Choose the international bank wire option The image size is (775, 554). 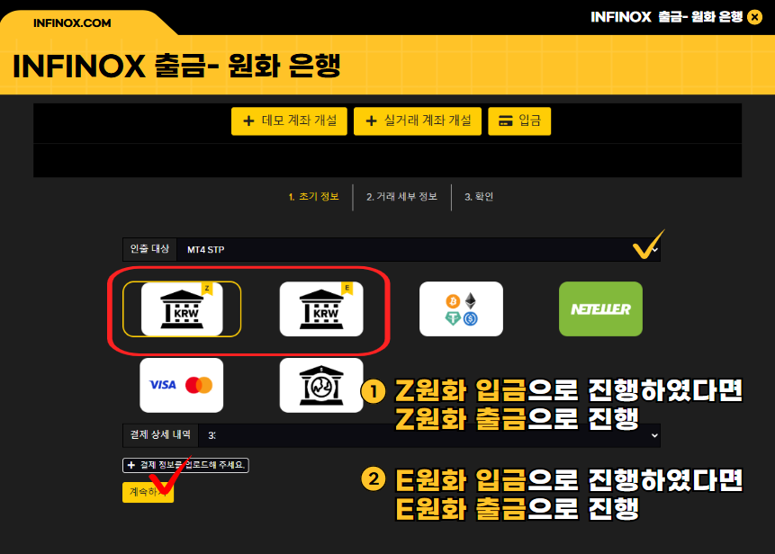pyautogui.click(x=321, y=385)
